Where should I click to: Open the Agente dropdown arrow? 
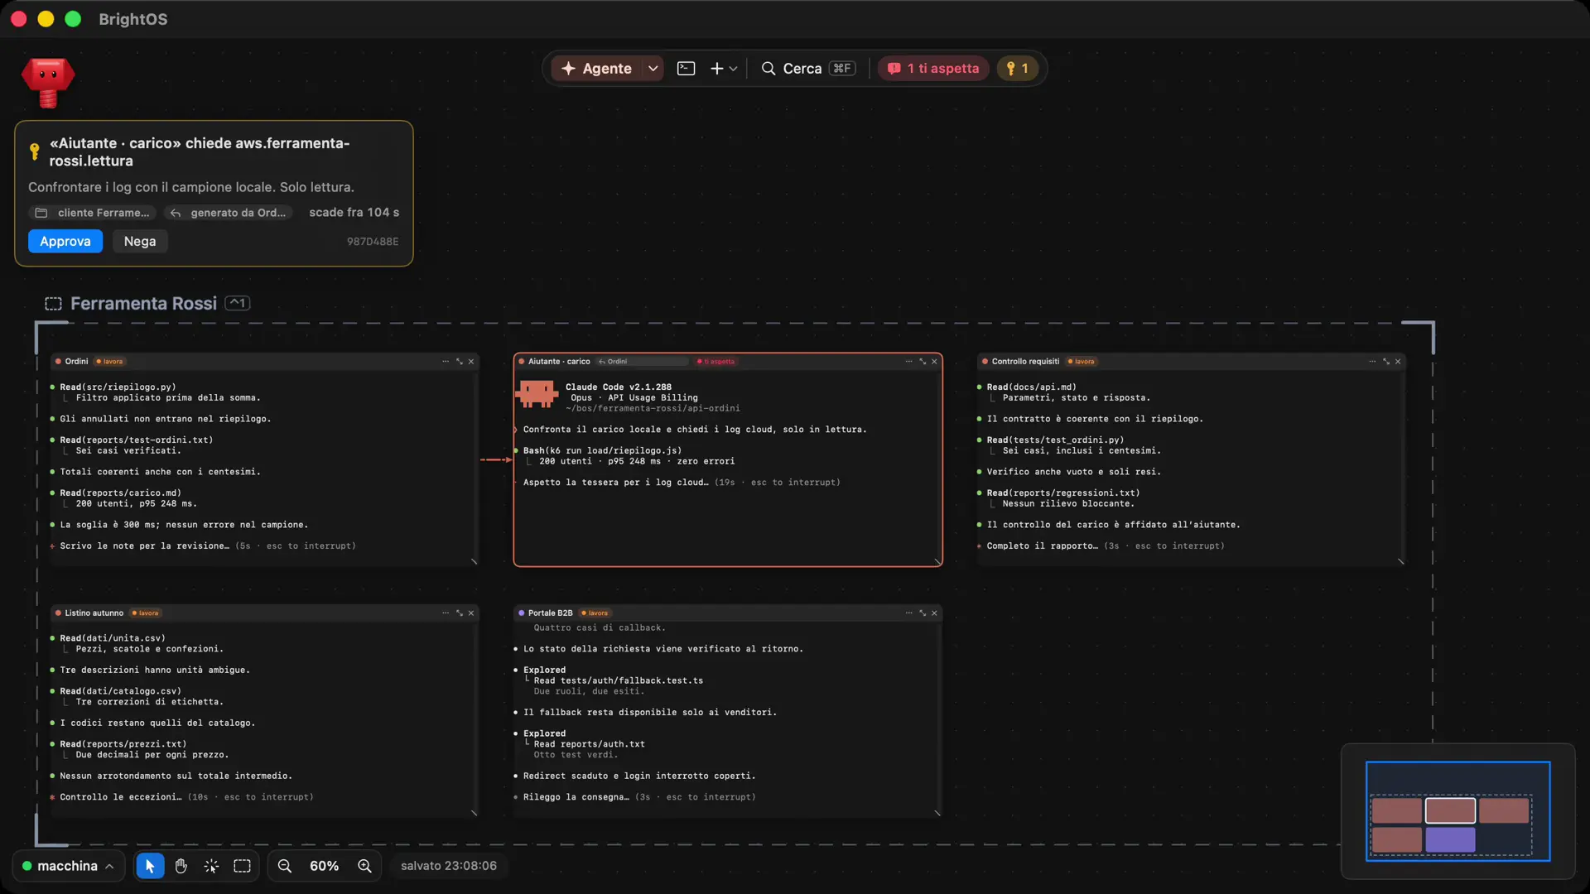click(653, 69)
